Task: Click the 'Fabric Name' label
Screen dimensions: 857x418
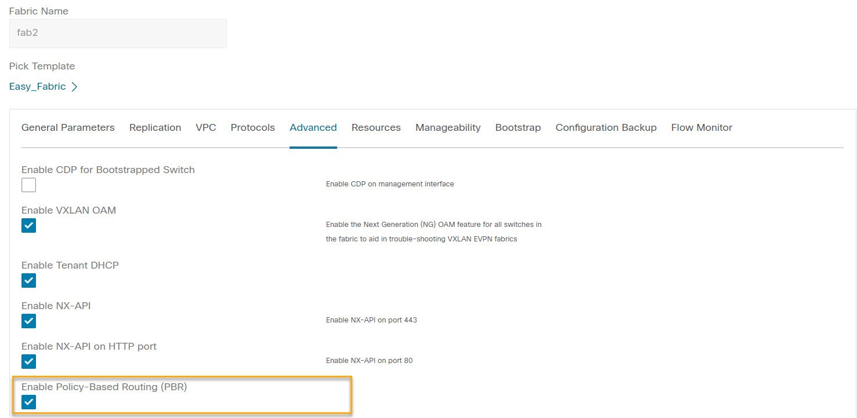Action: [x=38, y=11]
